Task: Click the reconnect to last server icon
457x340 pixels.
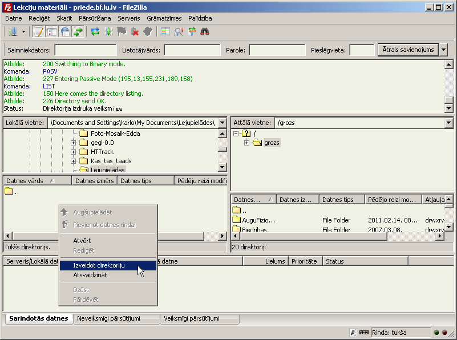Action: point(148,31)
